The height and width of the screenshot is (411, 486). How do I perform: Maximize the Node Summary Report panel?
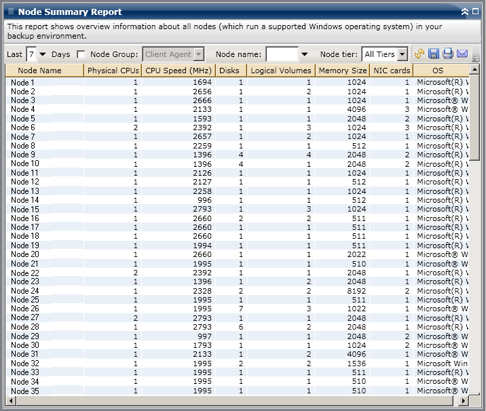coord(475,11)
